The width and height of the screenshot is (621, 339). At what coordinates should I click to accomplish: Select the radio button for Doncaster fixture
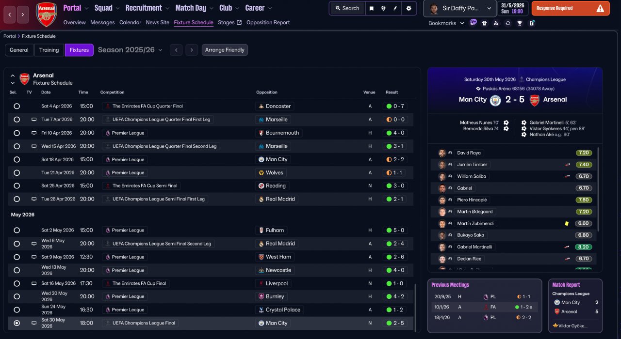(x=17, y=106)
